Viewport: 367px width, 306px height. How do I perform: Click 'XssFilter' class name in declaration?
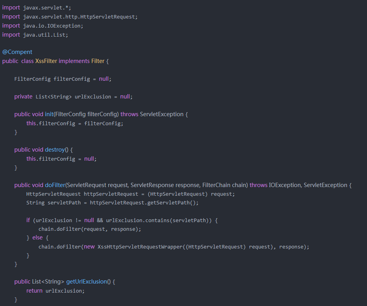tap(46, 61)
